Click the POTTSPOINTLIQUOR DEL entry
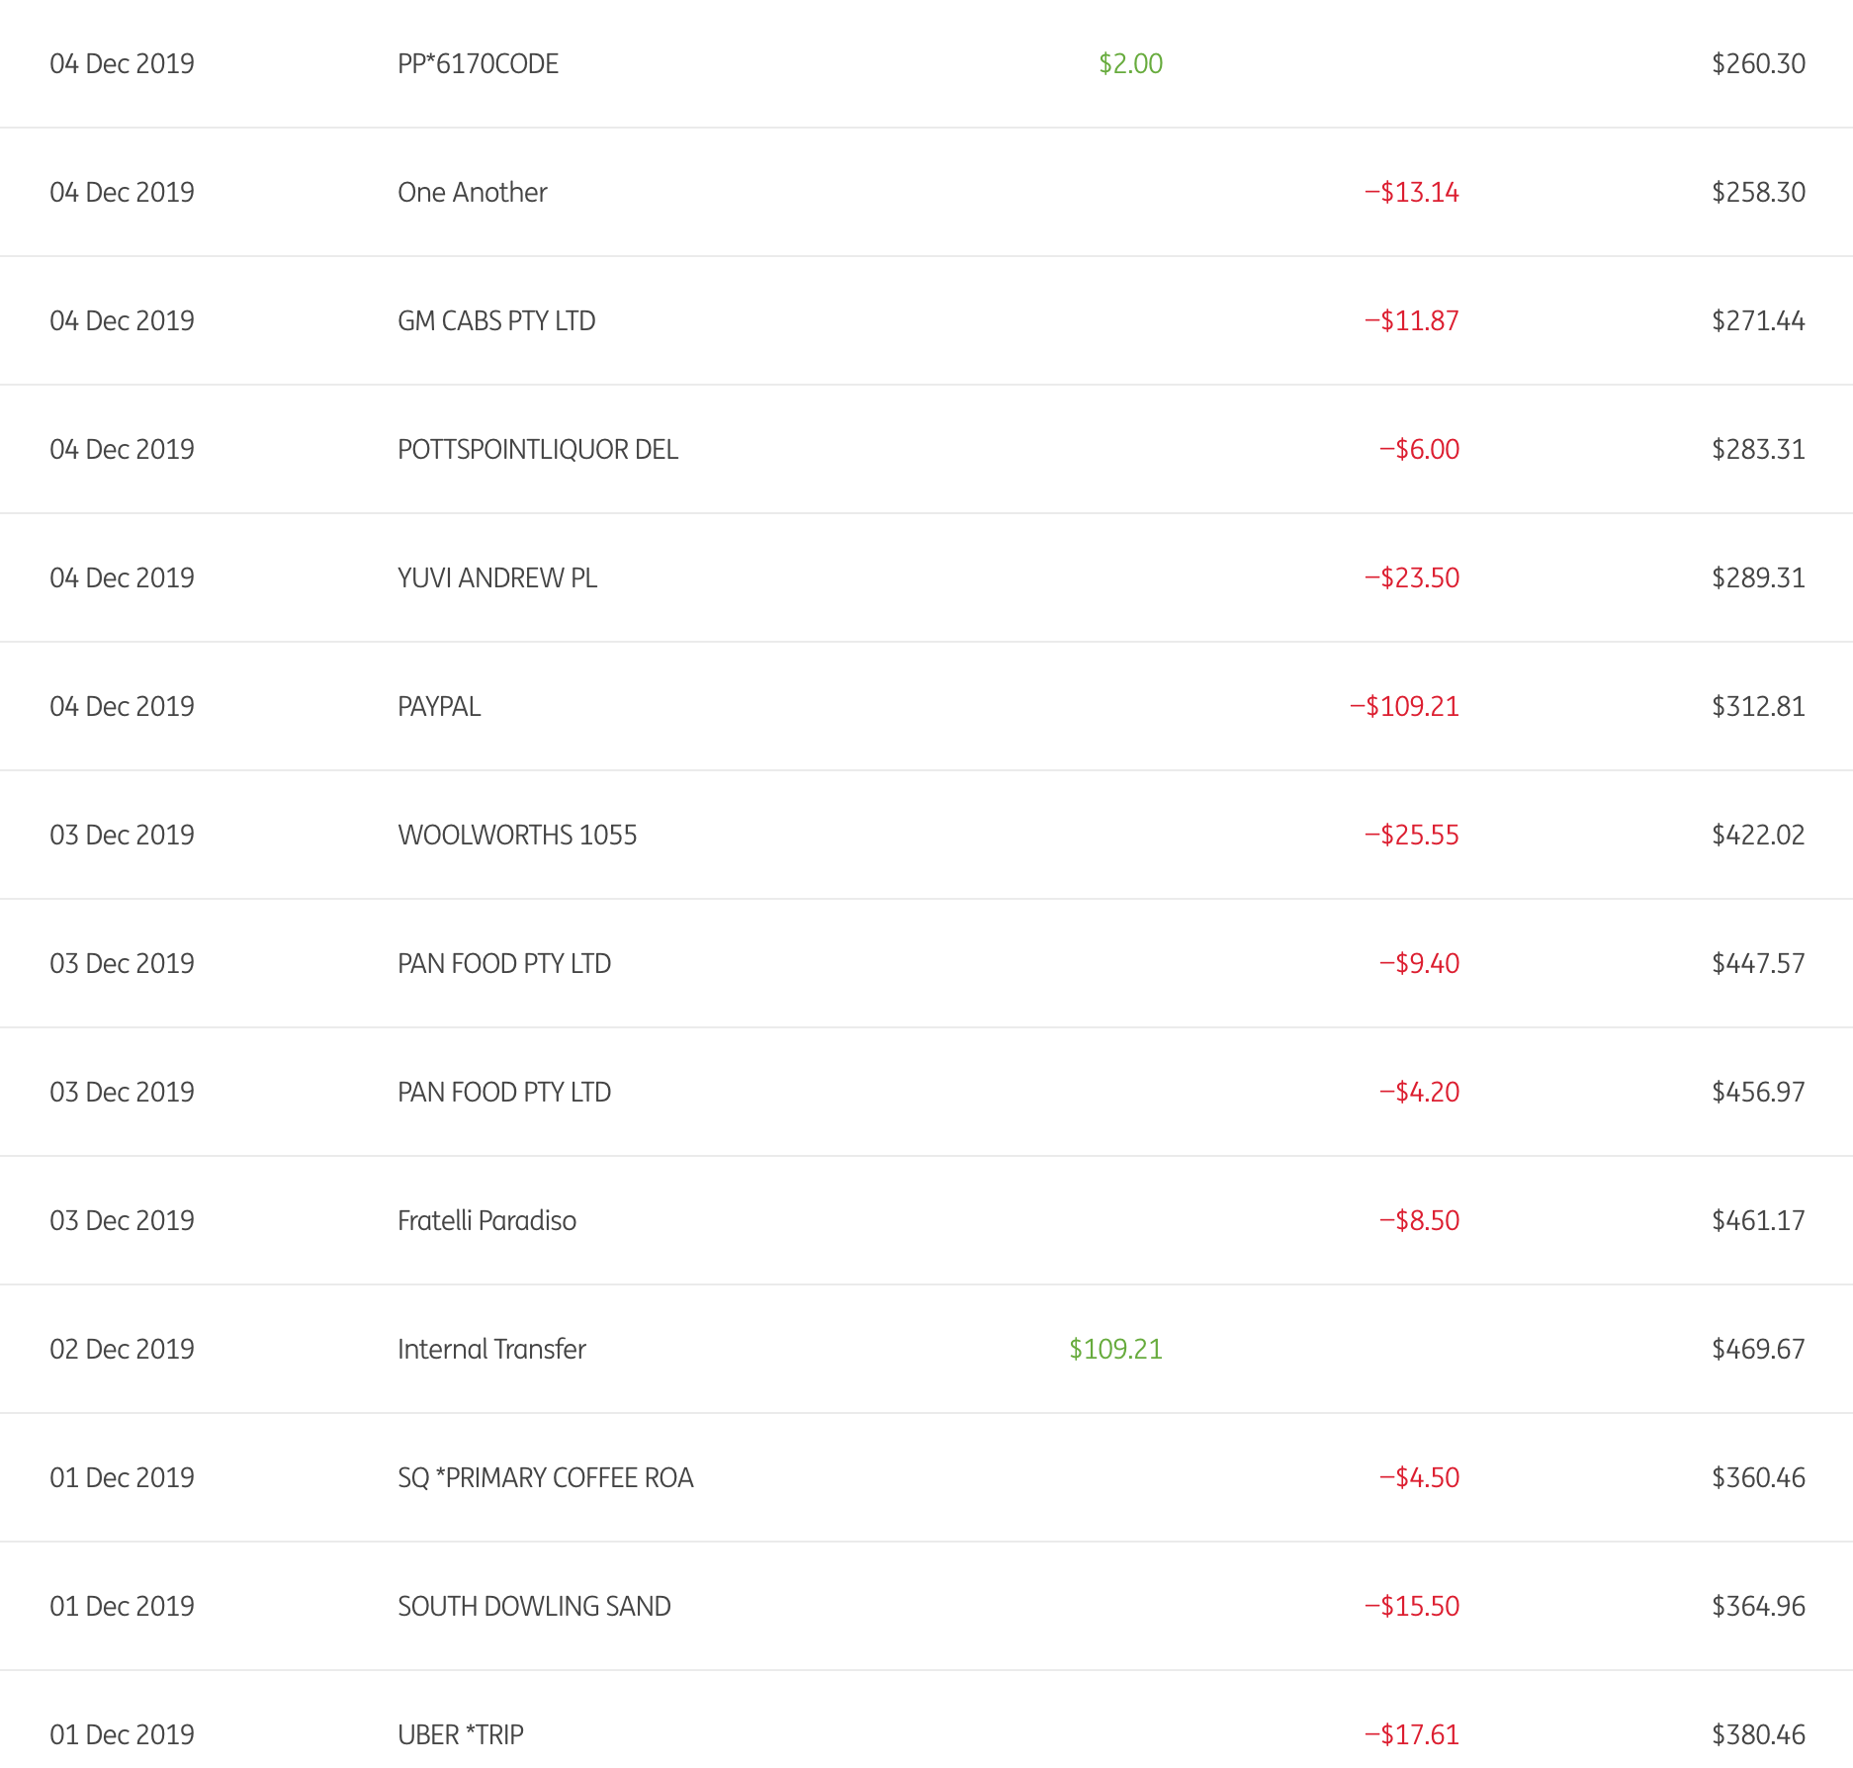The width and height of the screenshot is (1853, 1768). click(537, 450)
